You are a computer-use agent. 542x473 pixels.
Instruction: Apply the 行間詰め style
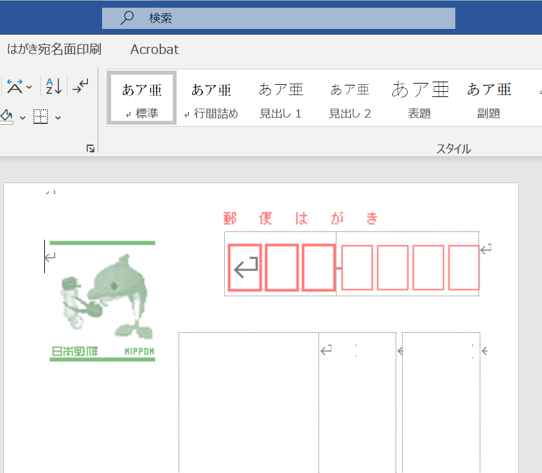(x=211, y=98)
